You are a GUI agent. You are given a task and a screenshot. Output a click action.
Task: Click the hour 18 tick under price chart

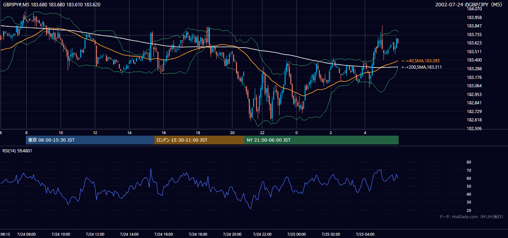pyautogui.click(x=198, y=132)
